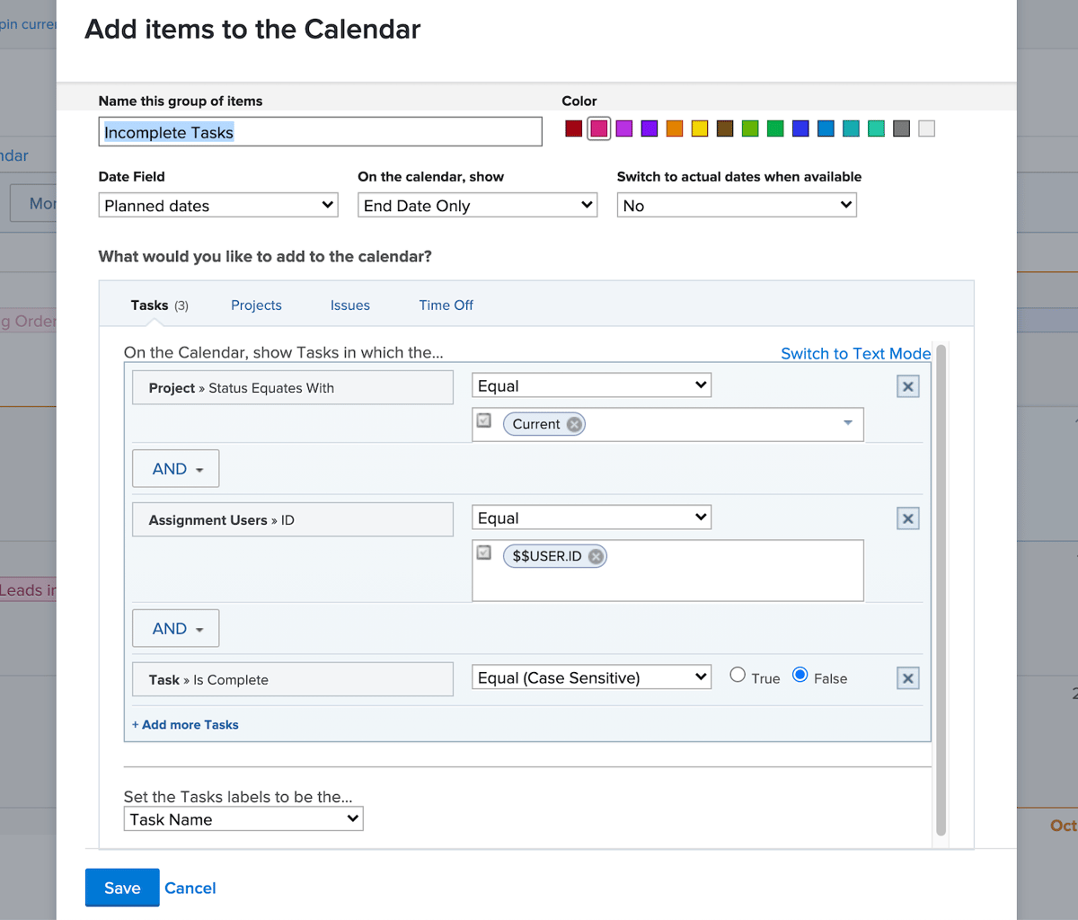Remove the Project Status filter row
Image resolution: width=1078 pixels, height=920 pixels.
click(907, 385)
